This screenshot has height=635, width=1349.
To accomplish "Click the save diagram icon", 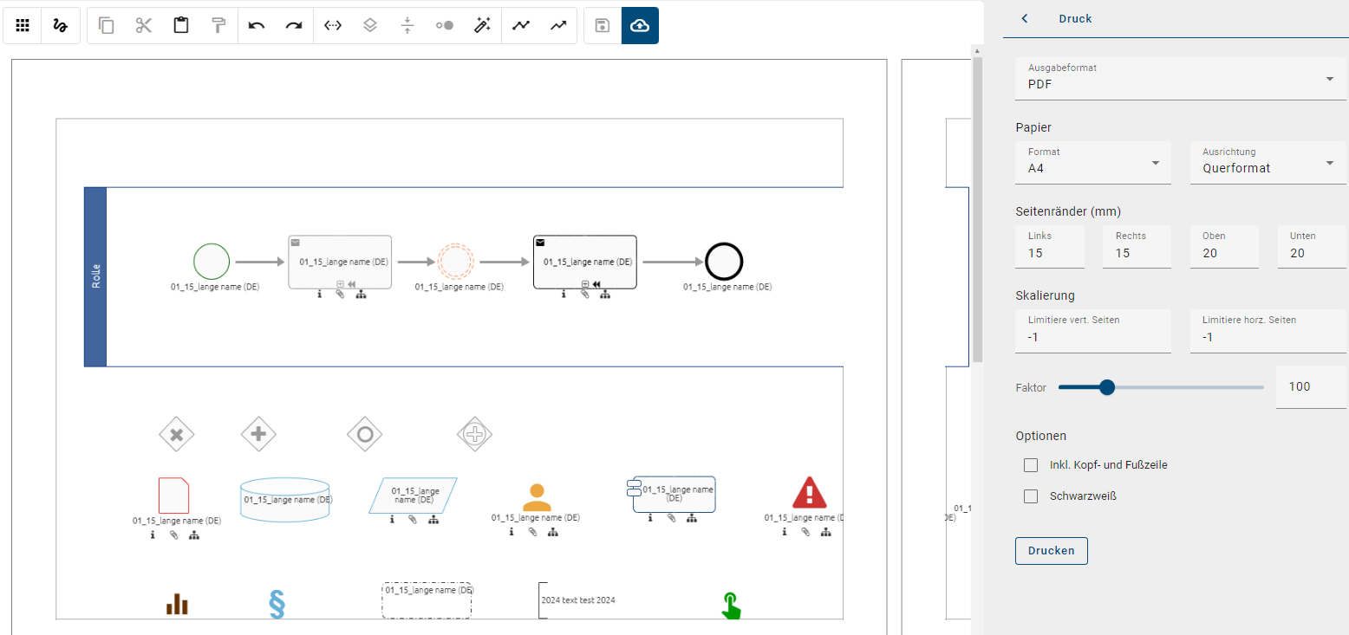I will (601, 25).
